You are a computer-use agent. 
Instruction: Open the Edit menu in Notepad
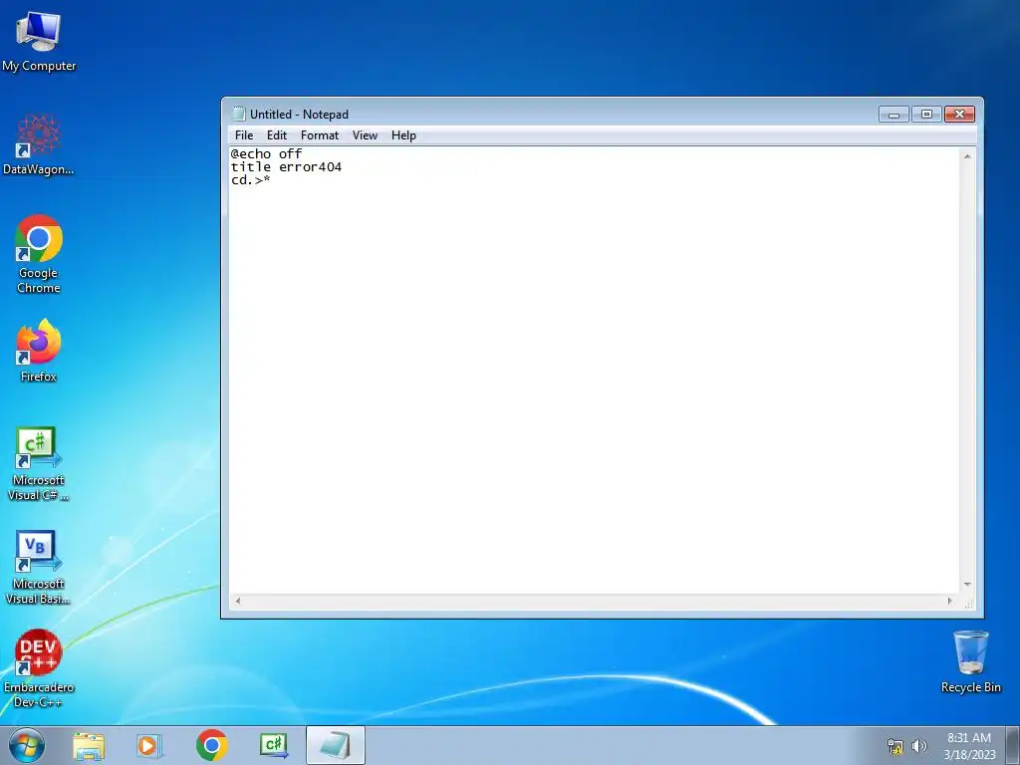coord(277,135)
